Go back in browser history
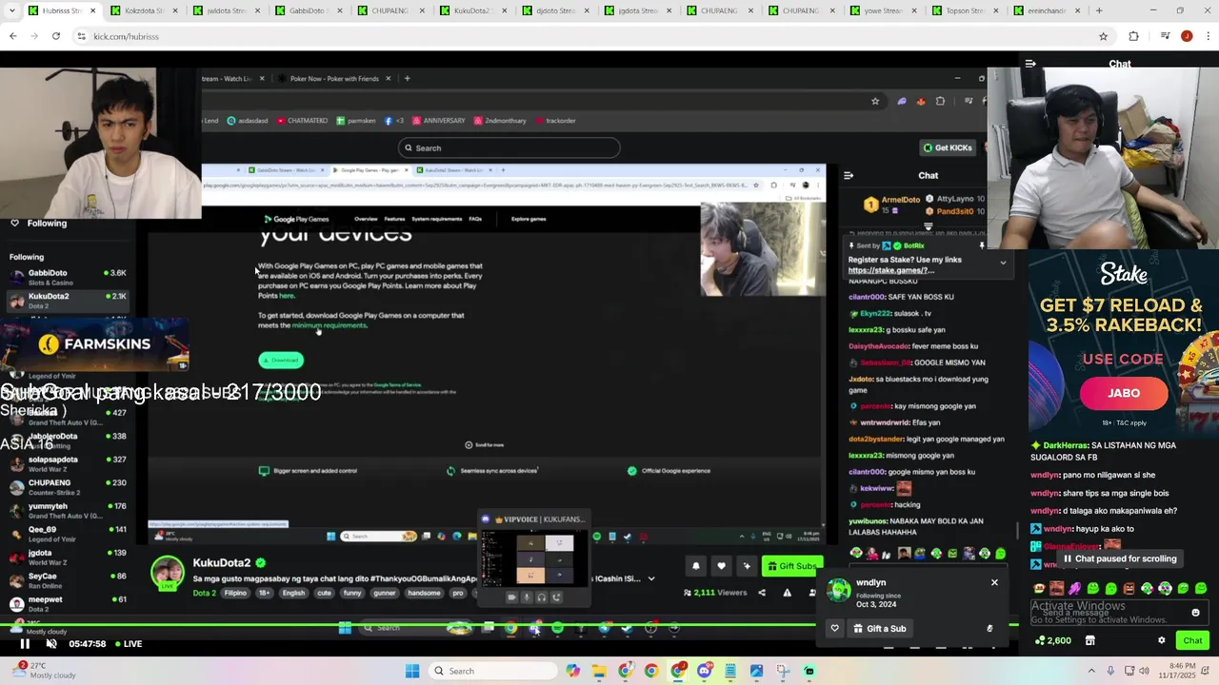Viewport: 1219px width, 685px height. 13,36
